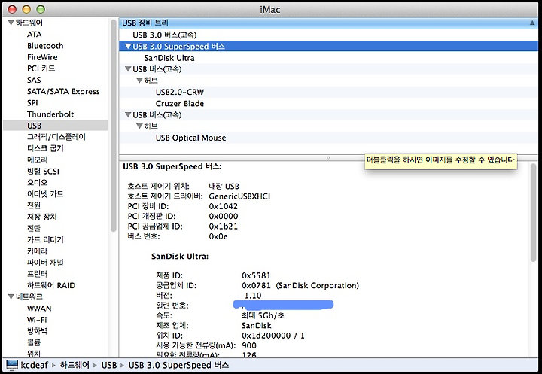Collapse the second USB 버스(고속) node
The image size is (542, 374).
pyautogui.click(x=128, y=114)
